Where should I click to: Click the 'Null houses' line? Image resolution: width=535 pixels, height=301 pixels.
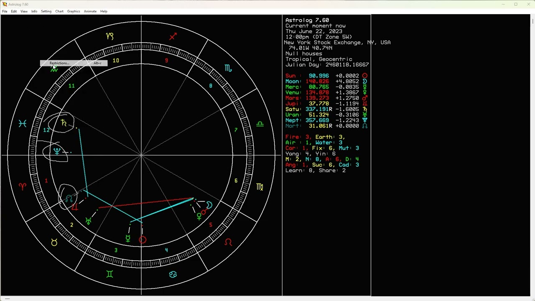pyautogui.click(x=304, y=54)
